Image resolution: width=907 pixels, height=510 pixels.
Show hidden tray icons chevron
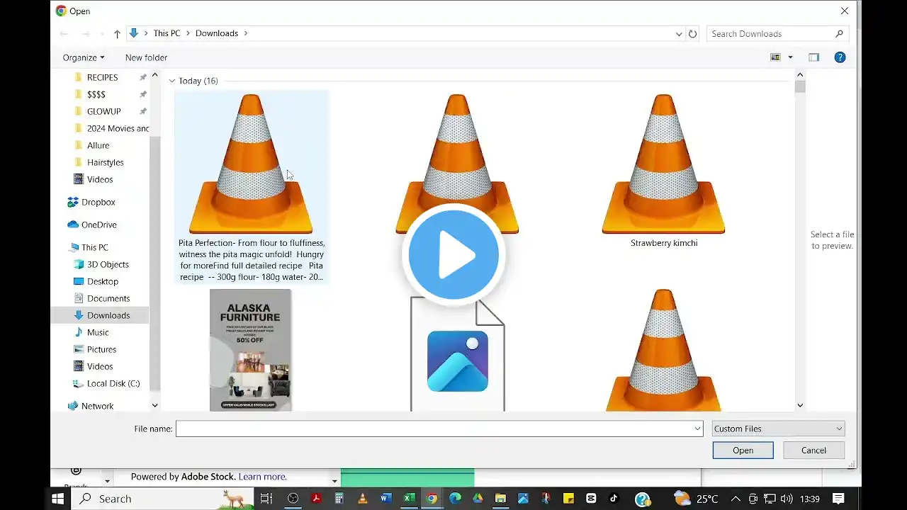click(736, 499)
